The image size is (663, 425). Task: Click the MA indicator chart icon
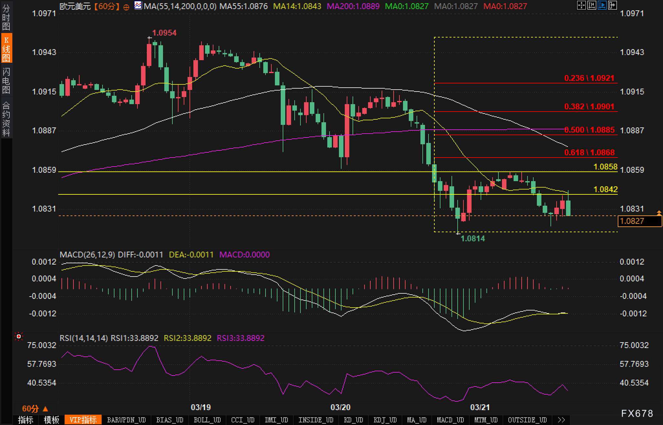[x=138, y=5]
